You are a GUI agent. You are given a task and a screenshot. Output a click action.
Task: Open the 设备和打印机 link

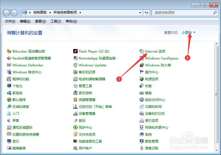pyautogui.click(x=155, y=114)
